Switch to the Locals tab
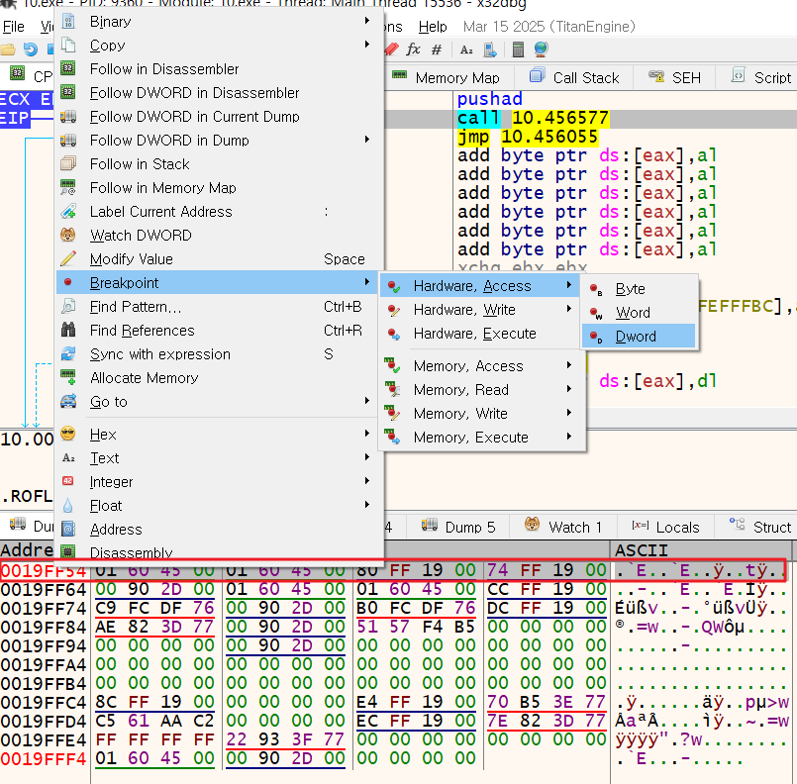The image size is (797, 784). pos(665,527)
